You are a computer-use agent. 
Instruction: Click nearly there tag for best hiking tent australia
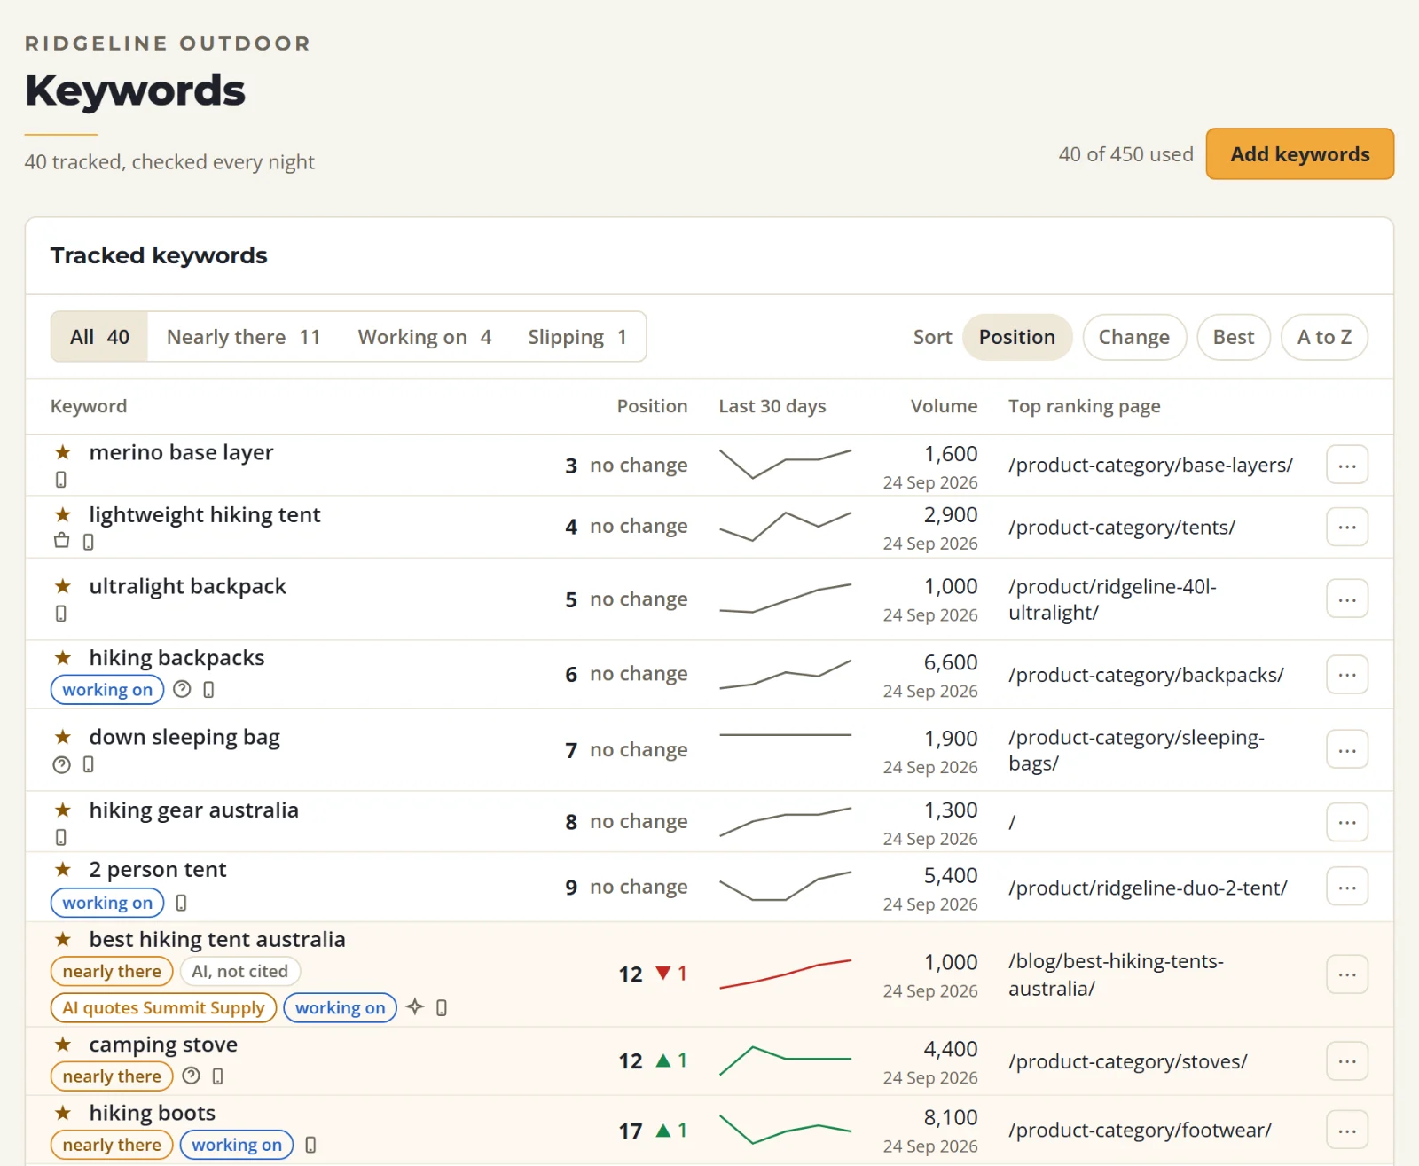(x=112, y=972)
